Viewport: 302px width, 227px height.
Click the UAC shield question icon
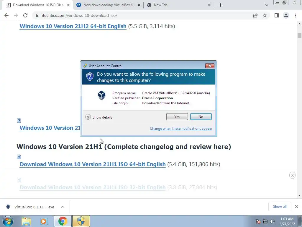(x=90, y=77)
